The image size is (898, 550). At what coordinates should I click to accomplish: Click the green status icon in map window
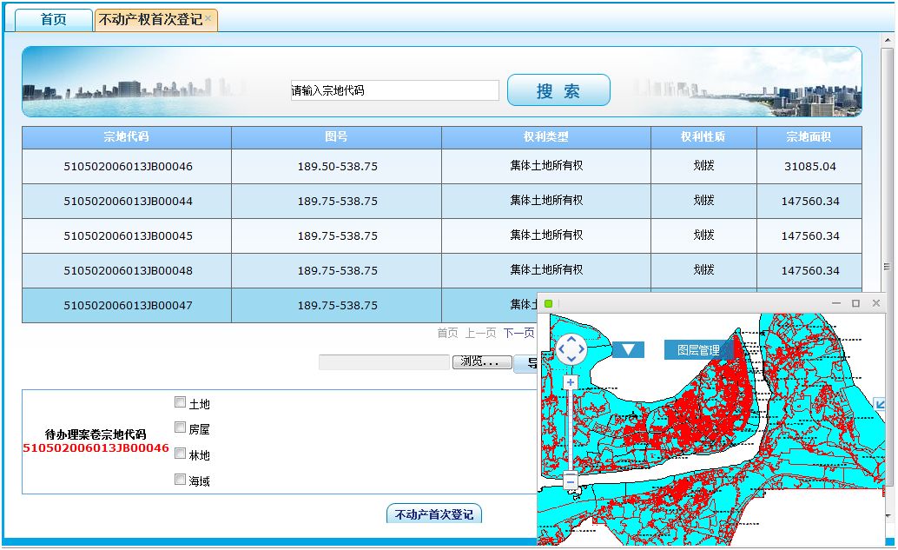(548, 303)
